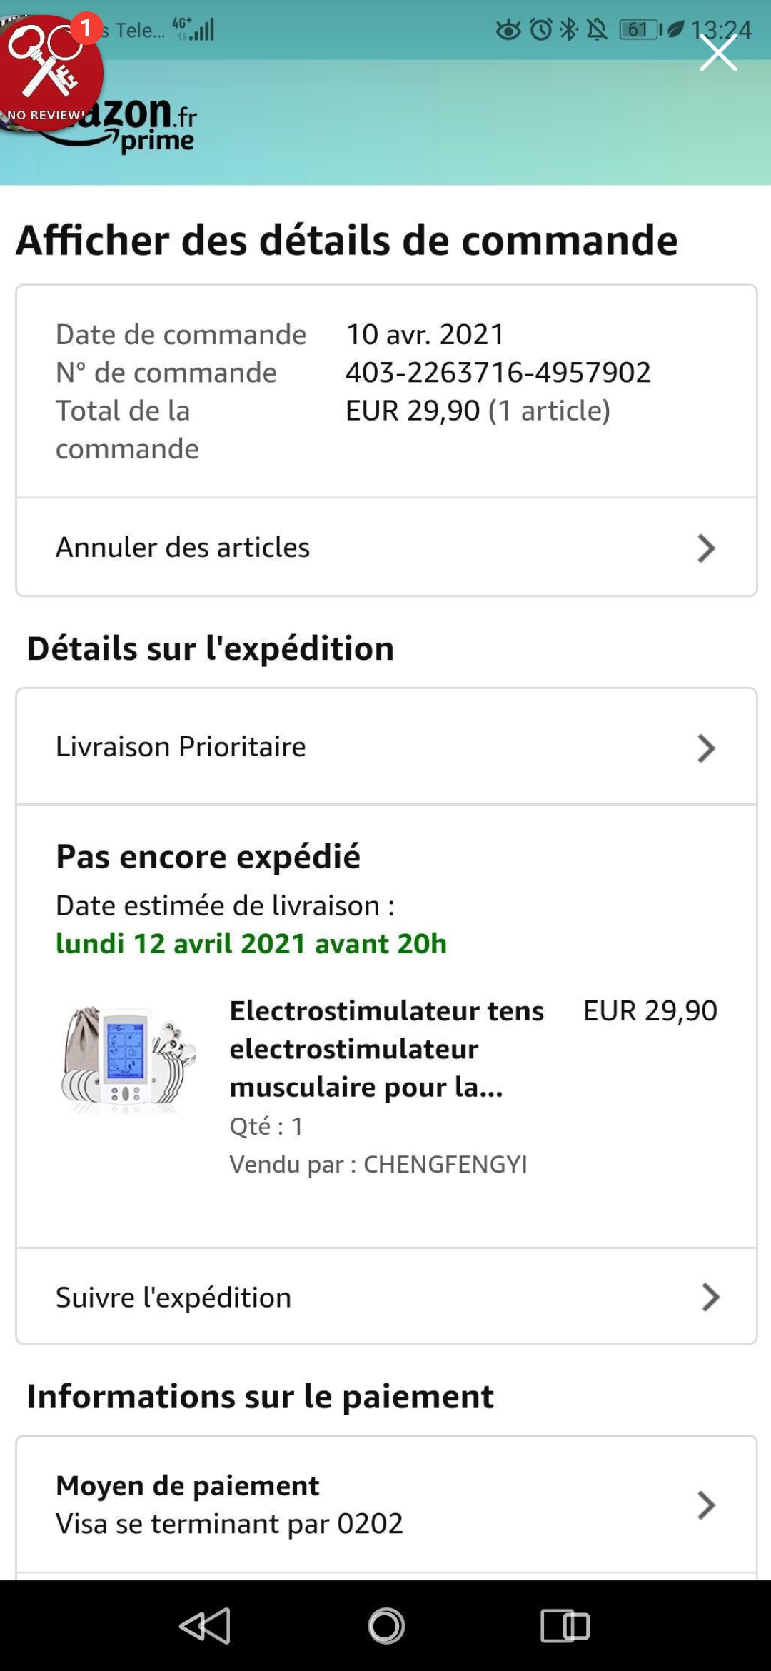Image resolution: width=771 pixels, height=1671 pixels.
Task: Close order details with the X icon
Action: pyautogui.click(x=717, y=54)
